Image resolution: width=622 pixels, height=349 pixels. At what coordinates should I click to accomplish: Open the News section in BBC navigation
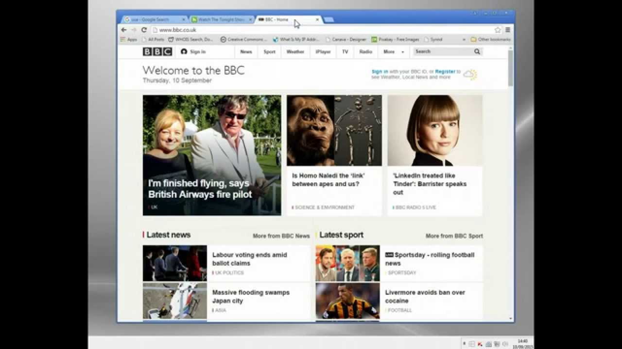pos(246,51)
